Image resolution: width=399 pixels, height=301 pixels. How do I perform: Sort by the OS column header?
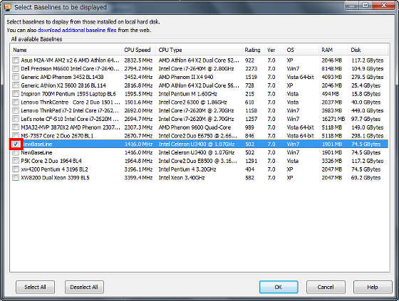301,50
